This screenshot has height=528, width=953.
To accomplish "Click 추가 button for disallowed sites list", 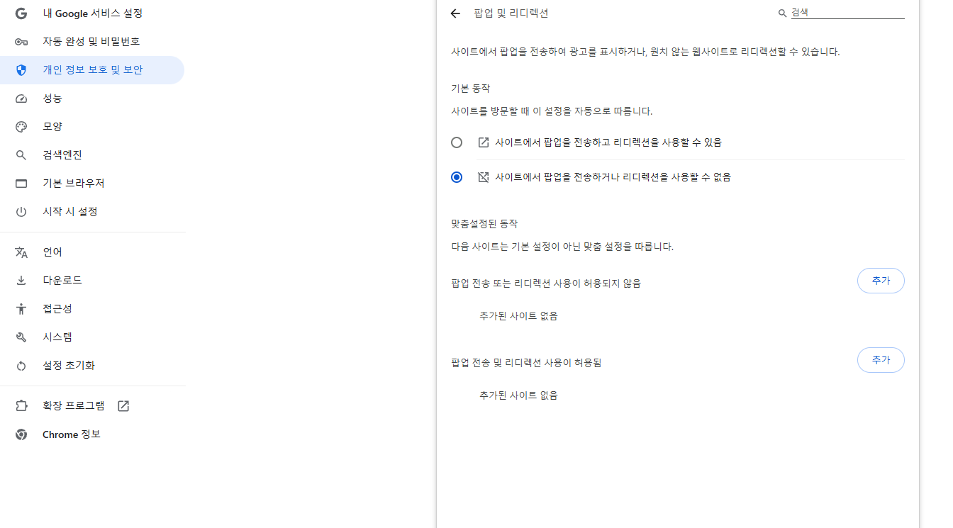I will (x=881, y=281).
